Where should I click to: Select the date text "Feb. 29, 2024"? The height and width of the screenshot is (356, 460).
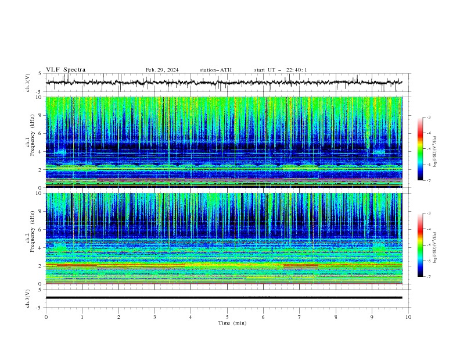click(162, 70)
